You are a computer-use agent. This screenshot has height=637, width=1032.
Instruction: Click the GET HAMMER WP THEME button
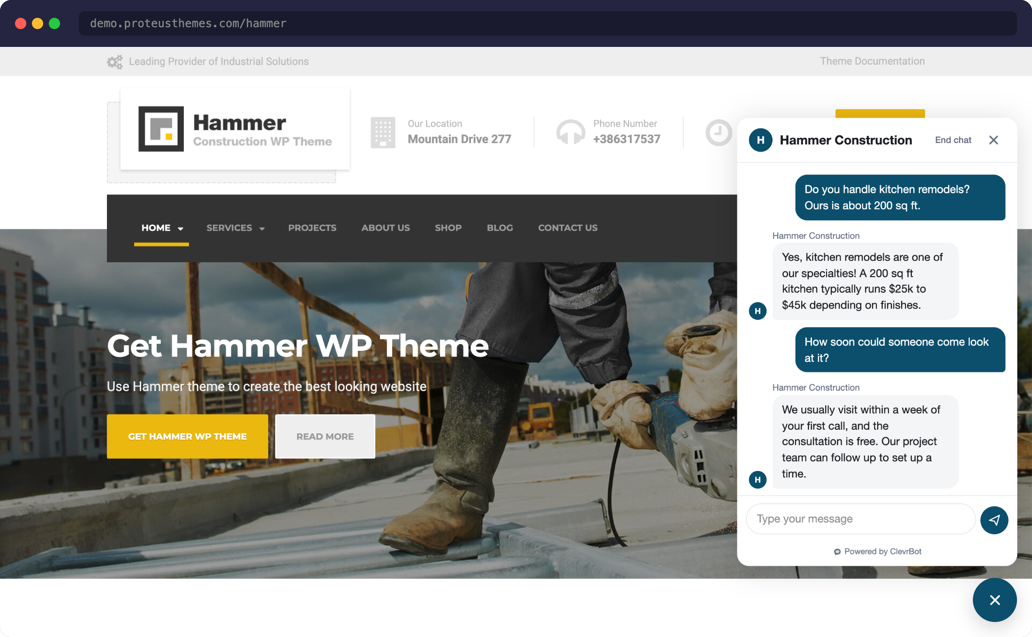pyautogui.click(x=188, y=436)
